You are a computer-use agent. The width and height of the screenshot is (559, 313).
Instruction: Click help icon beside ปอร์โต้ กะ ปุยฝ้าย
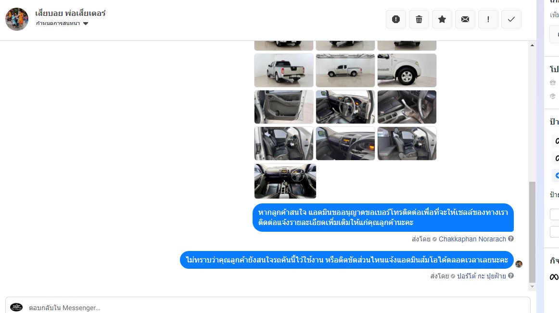point(511,275)
